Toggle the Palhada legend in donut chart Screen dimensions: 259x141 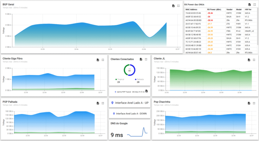(139, 79)
